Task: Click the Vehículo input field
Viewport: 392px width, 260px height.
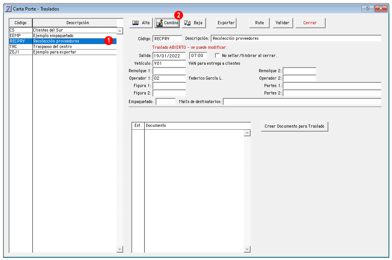Action: pos(169,63)
